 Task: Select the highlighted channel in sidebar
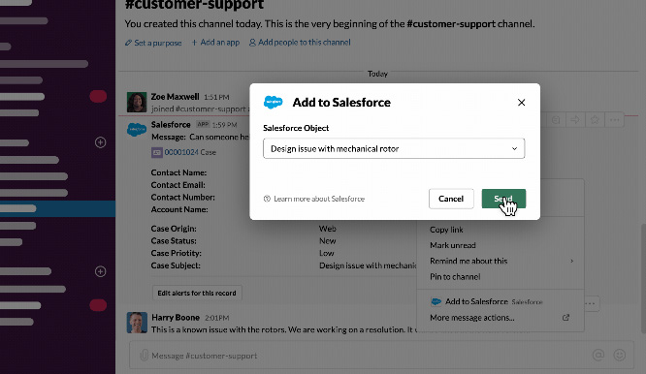tap(57, 208)
